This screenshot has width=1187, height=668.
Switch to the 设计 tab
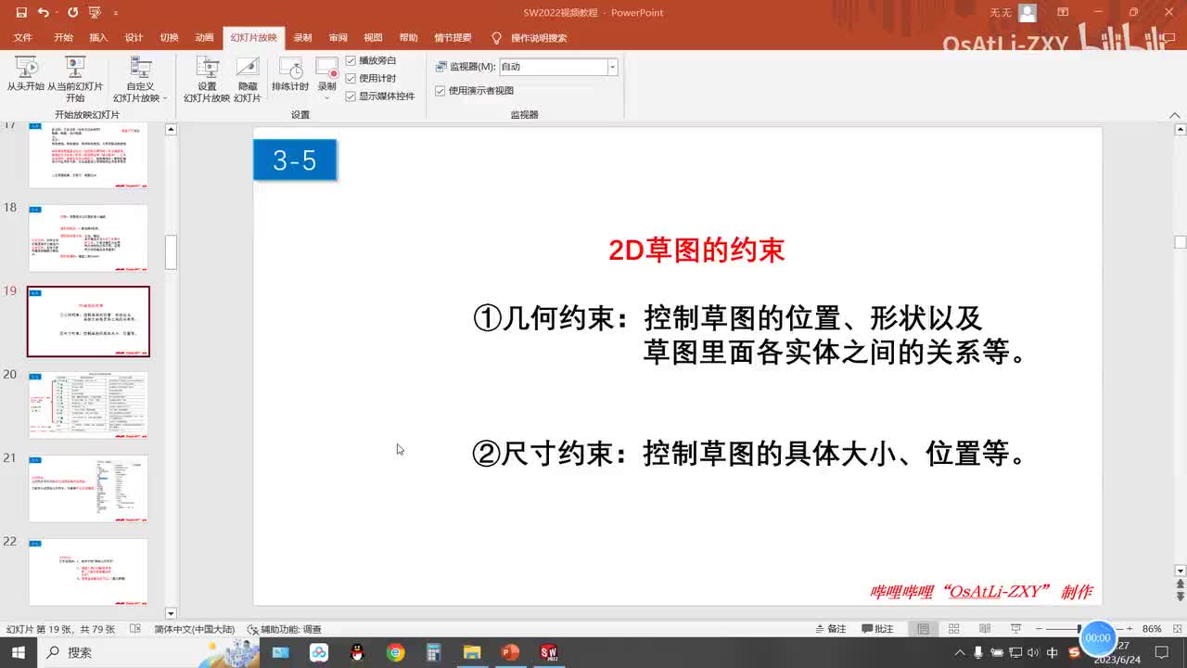(x=134, y=38)
